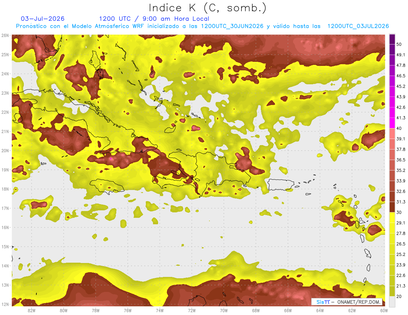Click longitude label '68W'

256,311
